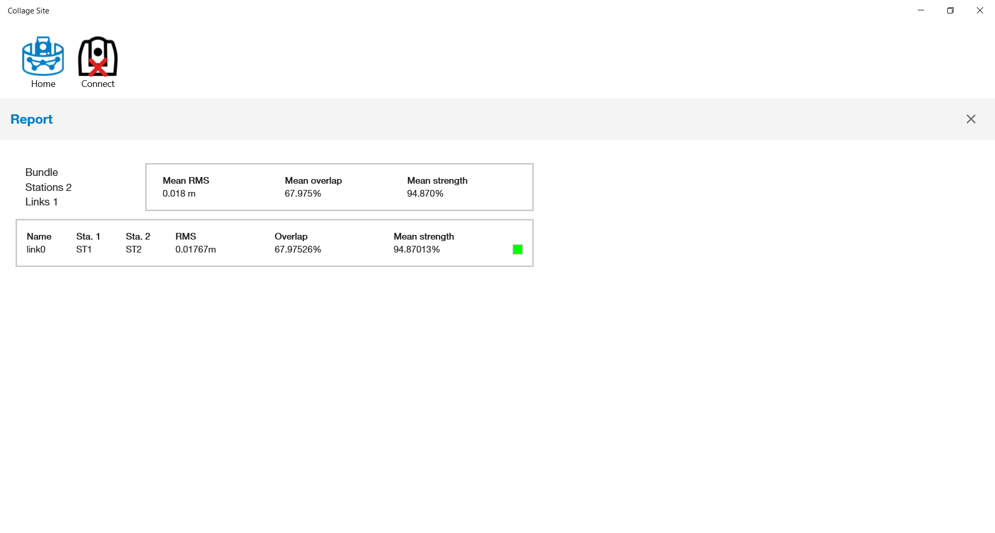This screenshot has height=533, width=995.
Task: Click the link0 mean strength 94.87013%
Action: (416, 249)
